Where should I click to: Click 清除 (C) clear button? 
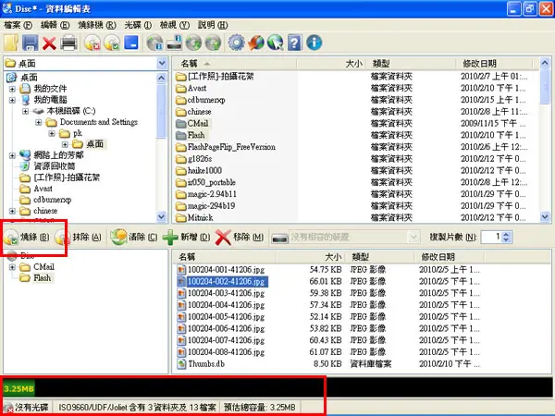point(134,237)
